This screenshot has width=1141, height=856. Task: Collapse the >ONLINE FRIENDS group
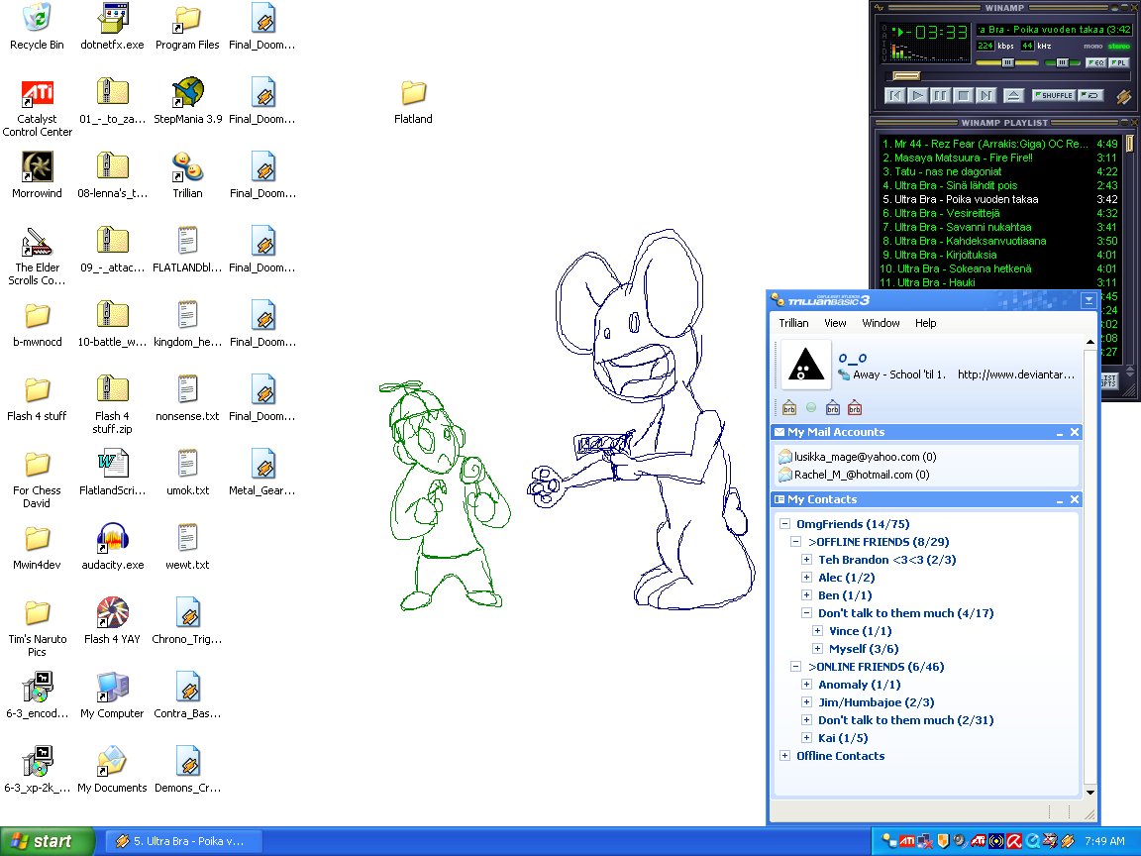796,667
